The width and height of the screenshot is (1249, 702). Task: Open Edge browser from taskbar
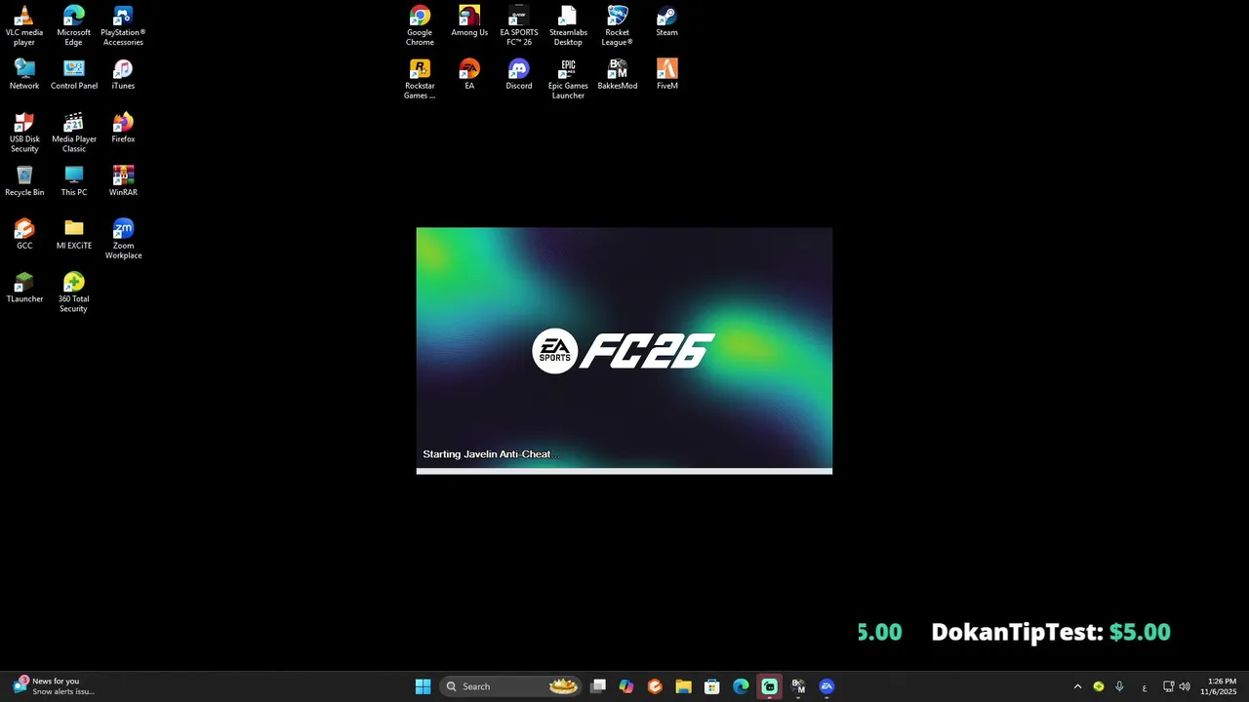pyautogui.click(x=741, y=686)
